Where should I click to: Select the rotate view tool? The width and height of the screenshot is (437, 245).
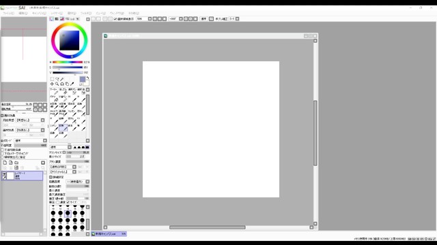pos(62,84)
